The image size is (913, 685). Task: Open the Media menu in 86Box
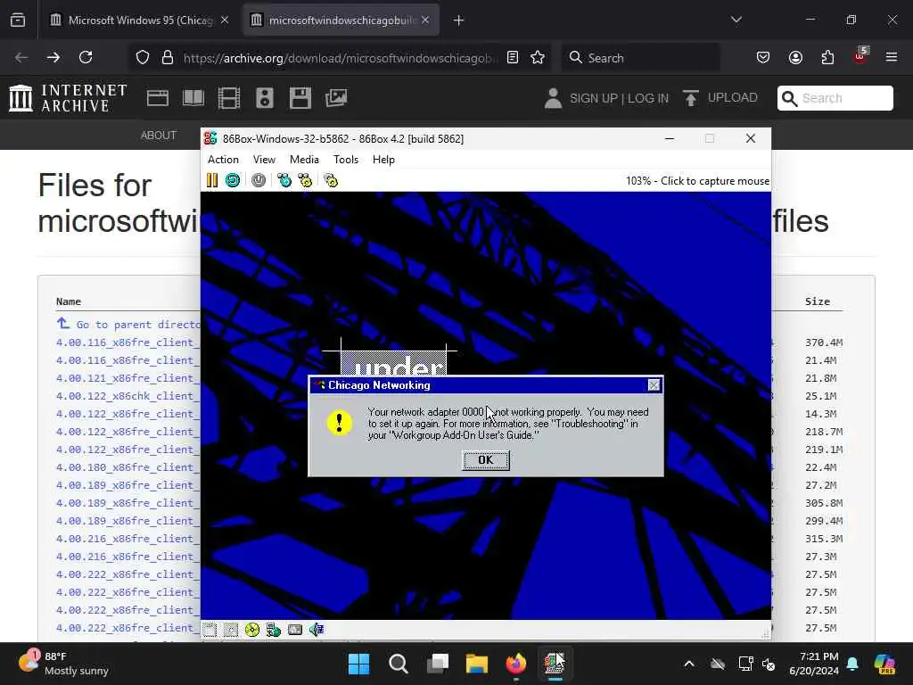pos(304,160)
